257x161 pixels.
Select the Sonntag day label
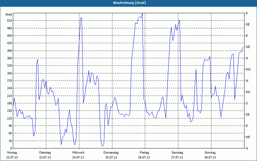pyautogui.click(x=210, y=153)
